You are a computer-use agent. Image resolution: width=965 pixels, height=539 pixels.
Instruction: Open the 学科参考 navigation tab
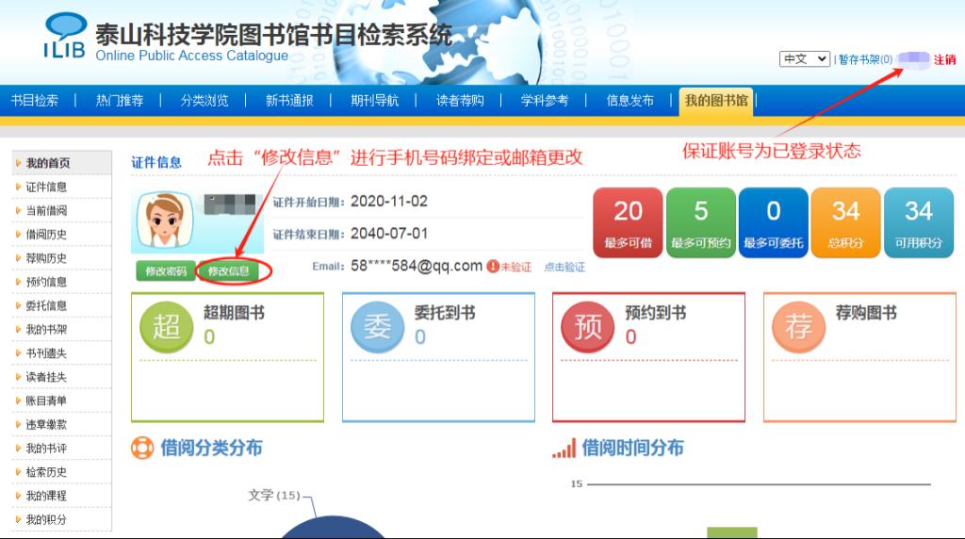[545, 100]
